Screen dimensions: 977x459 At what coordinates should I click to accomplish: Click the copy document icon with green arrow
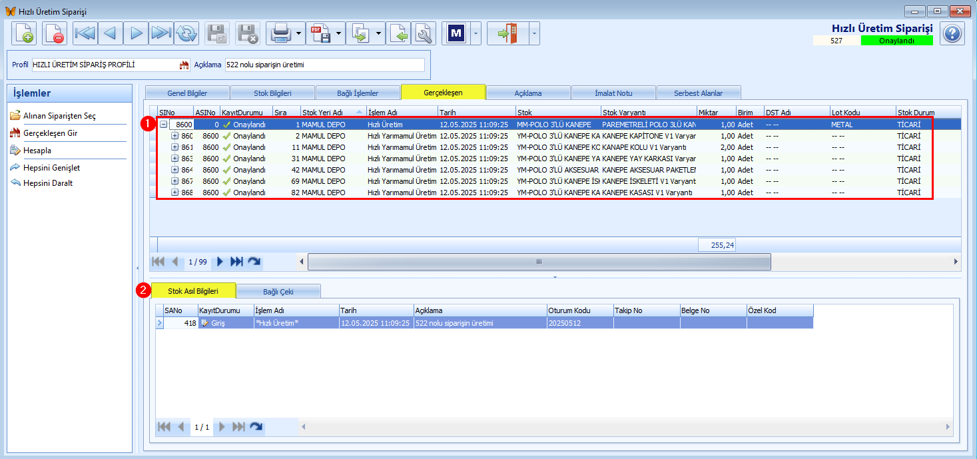(360, 33)
